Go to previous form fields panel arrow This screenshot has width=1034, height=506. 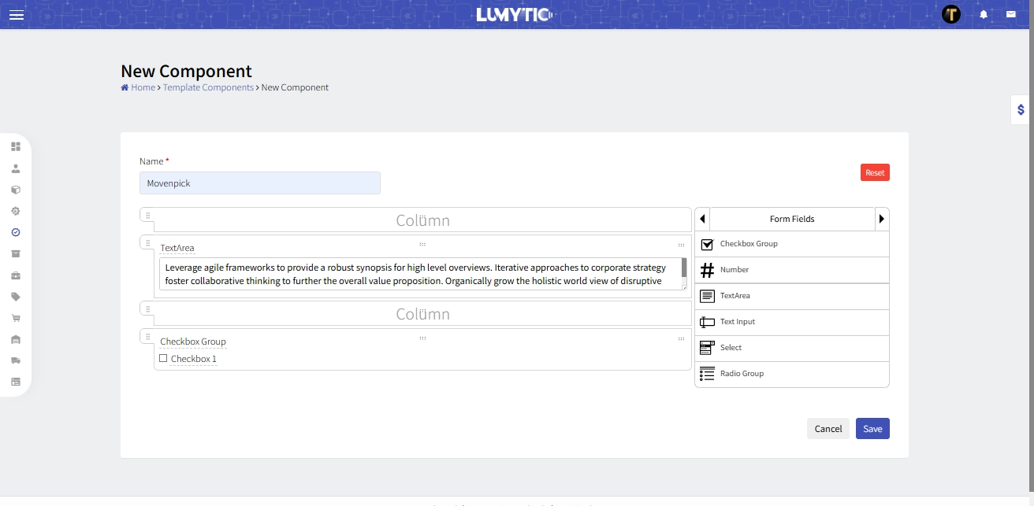tap(703, 219)
